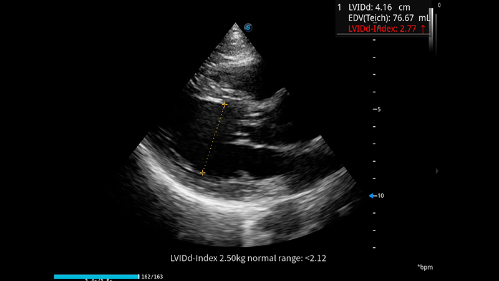The height and width of the screenshot is (281, 499).
Task: Click the depth scale 0 label
Action: coord(439,5)
